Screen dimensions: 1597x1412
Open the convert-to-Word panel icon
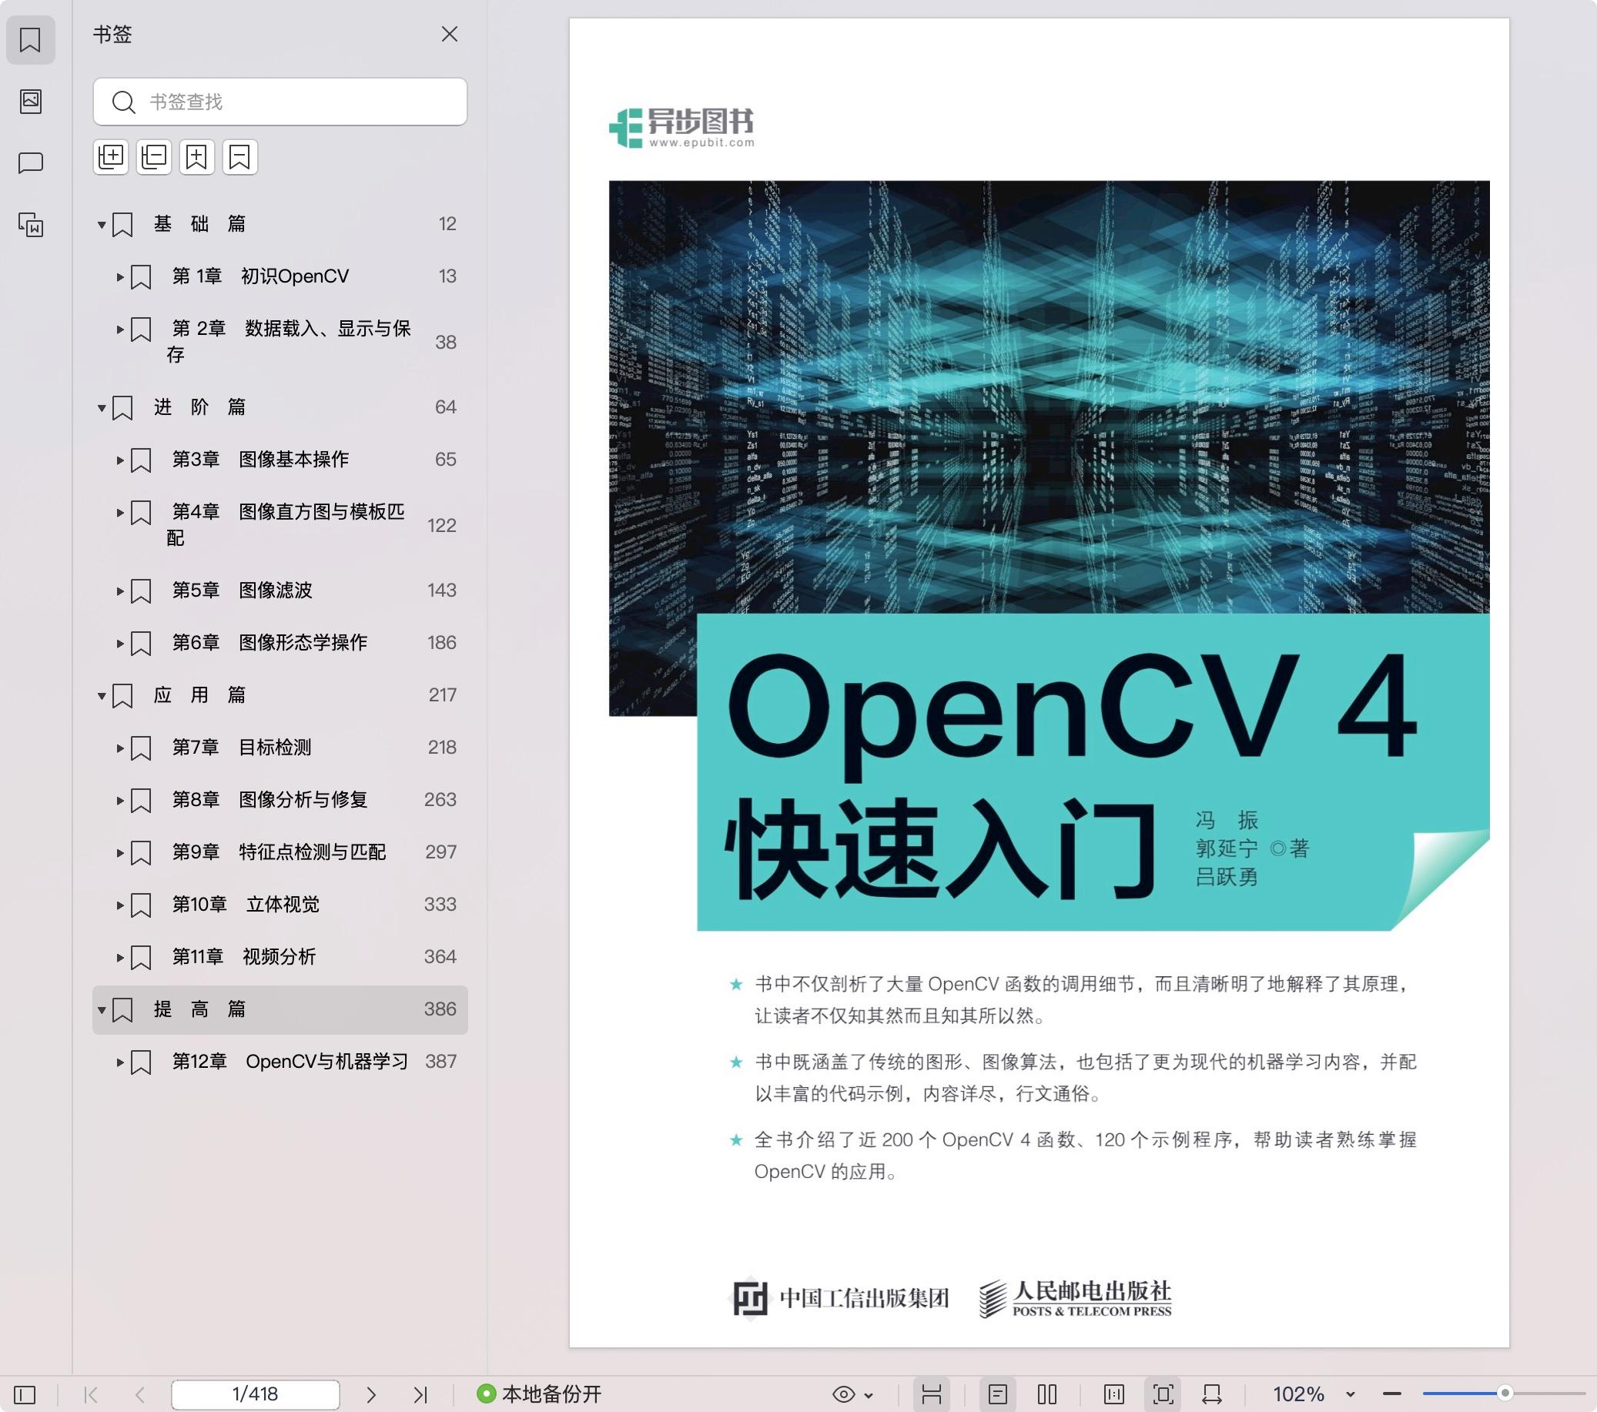pyautogui.click(x=31, y=225)
